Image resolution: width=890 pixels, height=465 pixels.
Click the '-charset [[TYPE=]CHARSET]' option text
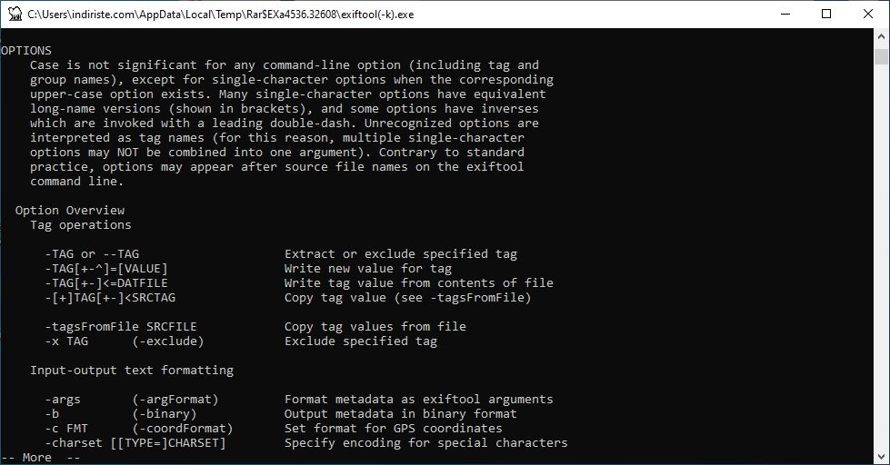point(135,443)
